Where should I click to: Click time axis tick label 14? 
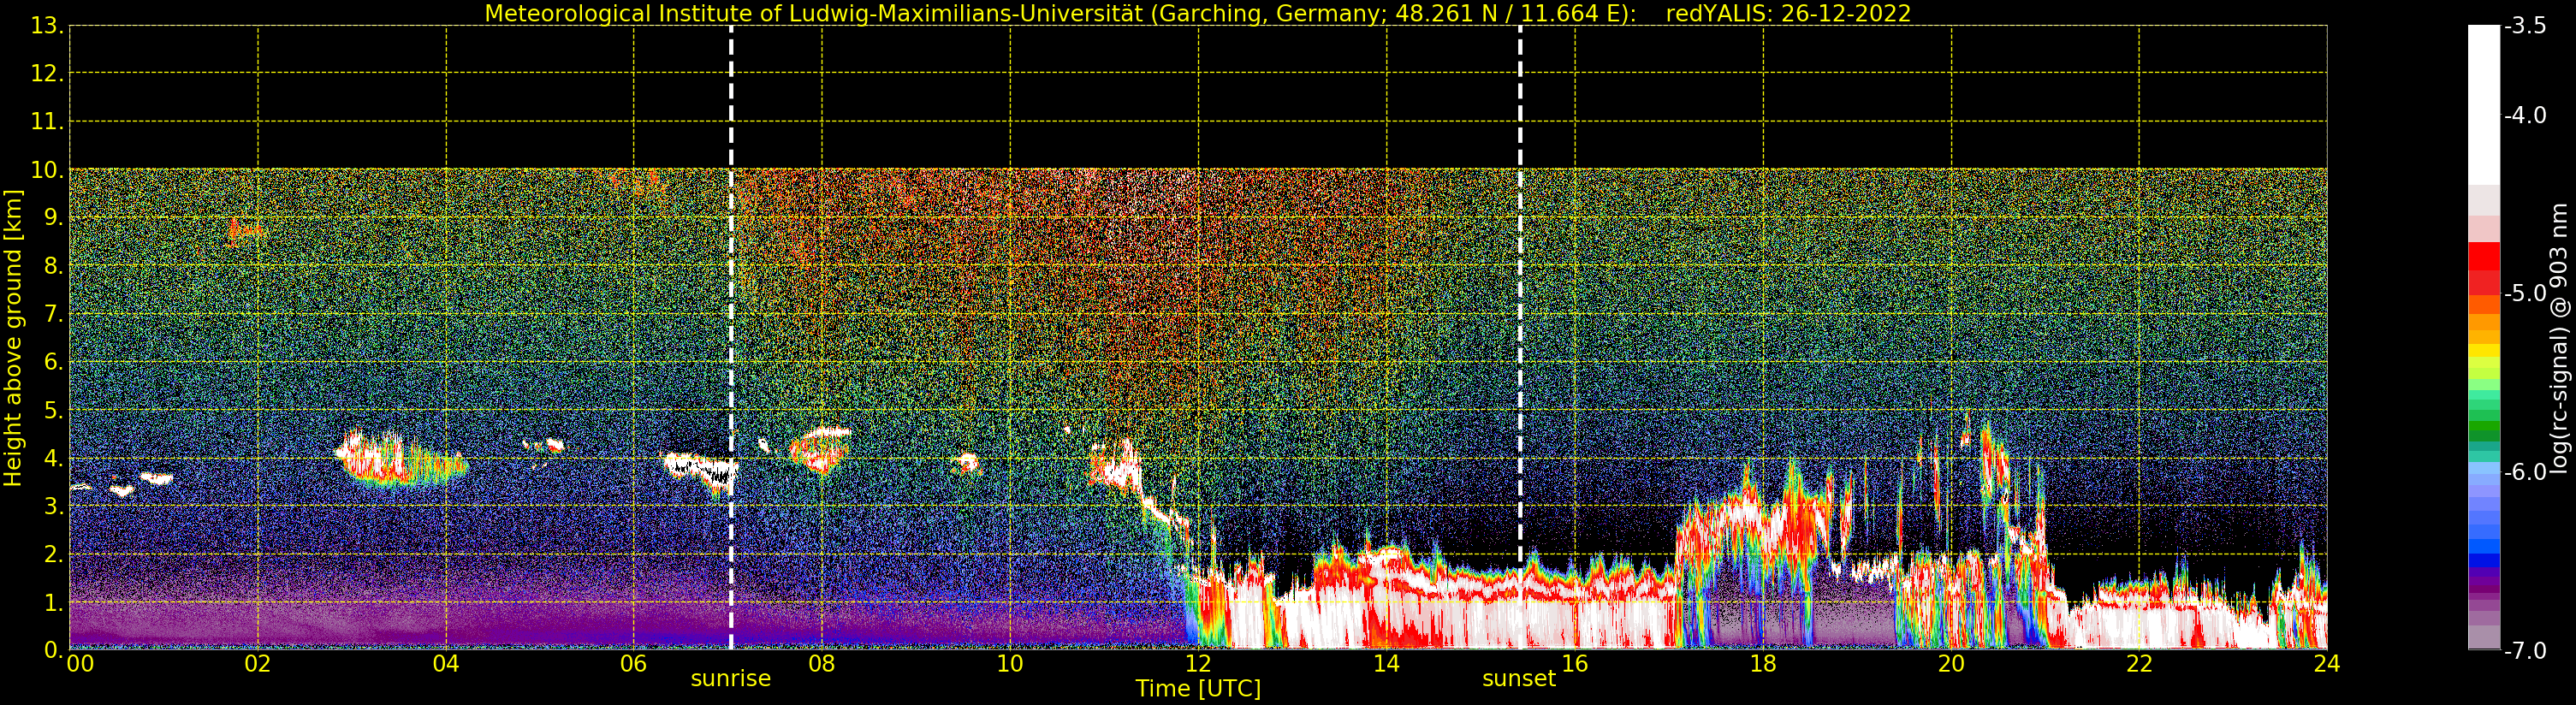[x=1386, y=664]
